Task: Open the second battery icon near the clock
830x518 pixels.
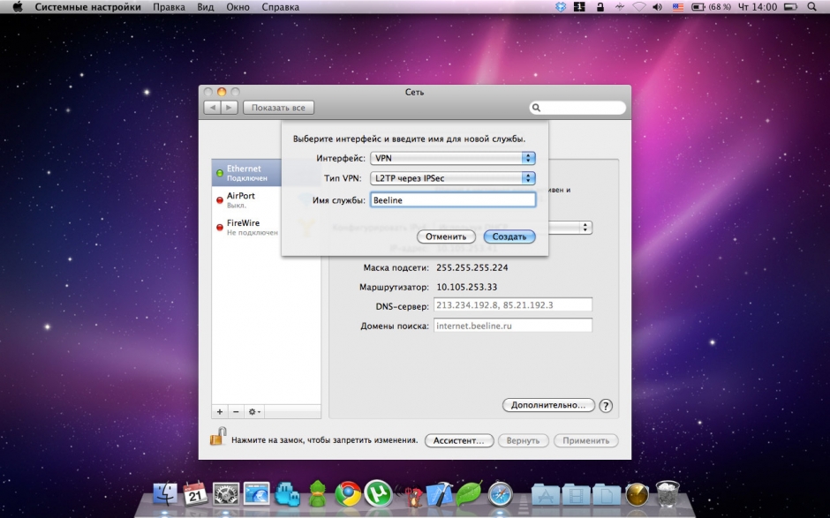Action: tap(790, 7)
